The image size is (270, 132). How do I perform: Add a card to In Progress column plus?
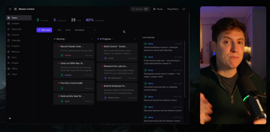pyautogui.click(x=135, y=39)
